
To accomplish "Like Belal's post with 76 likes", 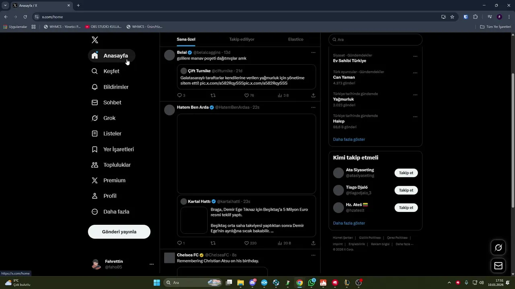I will click(x=249, y=95).
